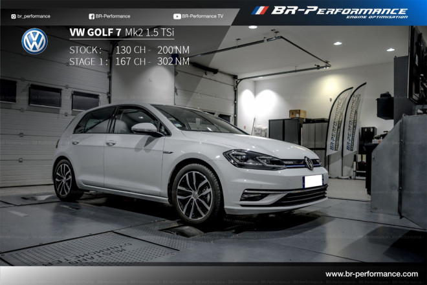
Task: Click the STOCK 130 CH power line
Action: (129, 49)
